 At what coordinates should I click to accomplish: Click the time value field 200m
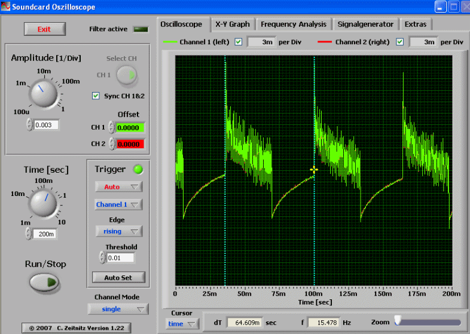(45, 234)
